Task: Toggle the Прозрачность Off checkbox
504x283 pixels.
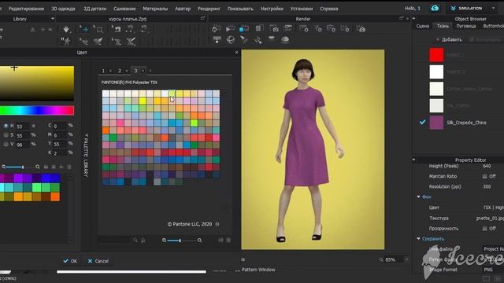Action: coord(485,229)
